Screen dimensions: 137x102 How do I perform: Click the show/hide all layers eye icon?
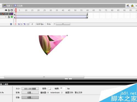(x=6, y=10)
